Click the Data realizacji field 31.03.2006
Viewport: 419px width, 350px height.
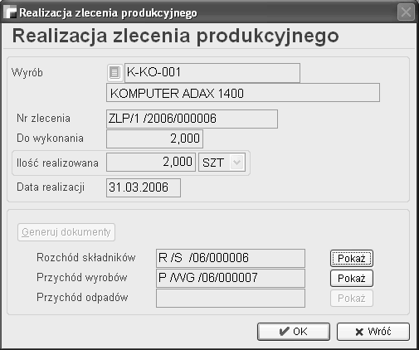pos(144,187)
